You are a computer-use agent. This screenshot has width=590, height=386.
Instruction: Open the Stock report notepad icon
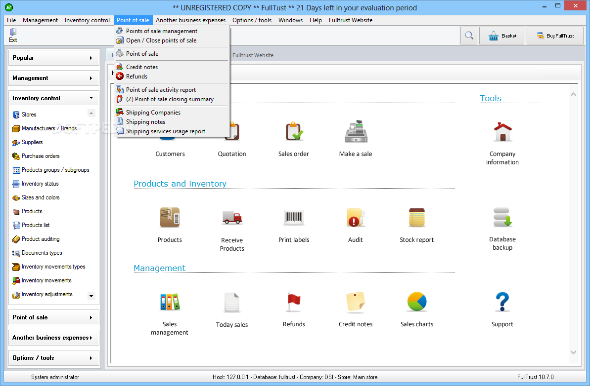(x=417, y=217)
